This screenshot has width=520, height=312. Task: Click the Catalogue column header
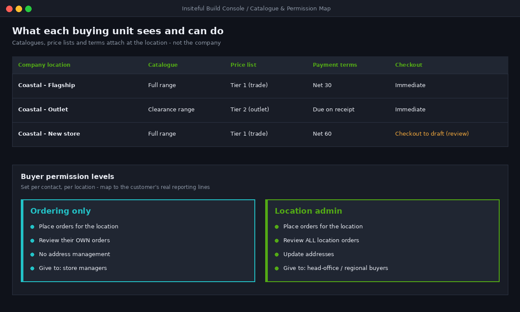163,65
